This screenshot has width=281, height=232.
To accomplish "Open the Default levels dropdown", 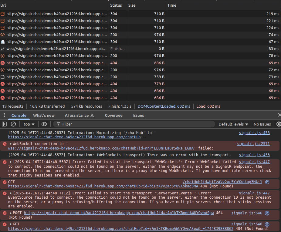I will (x=233, y=124).
